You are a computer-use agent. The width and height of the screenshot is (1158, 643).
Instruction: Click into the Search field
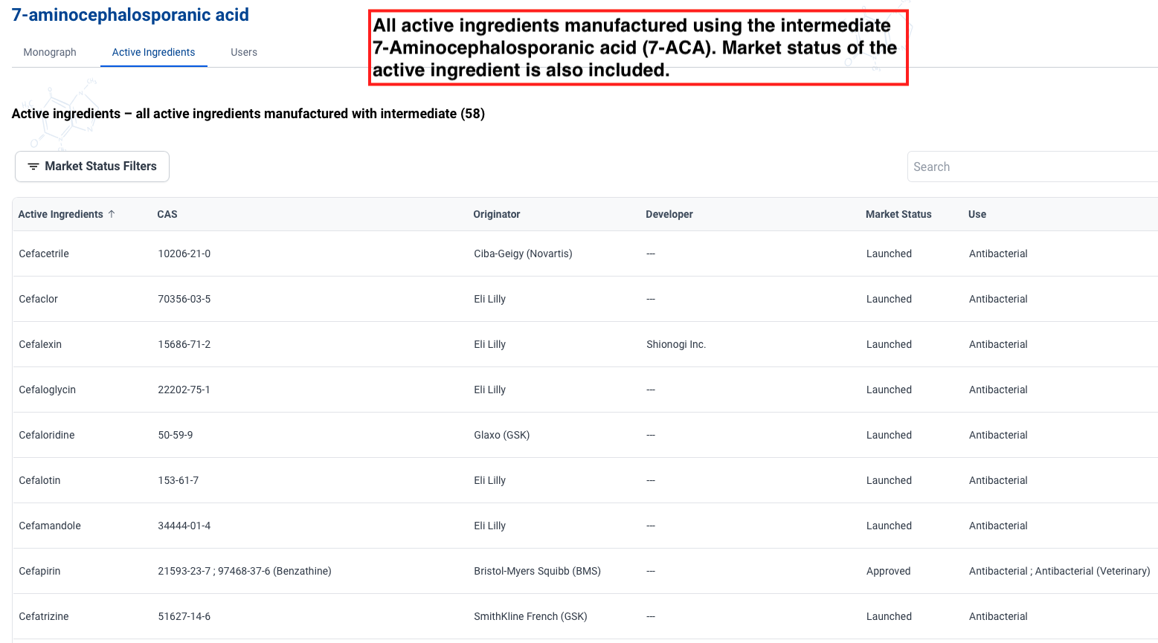pos(1030,167)
